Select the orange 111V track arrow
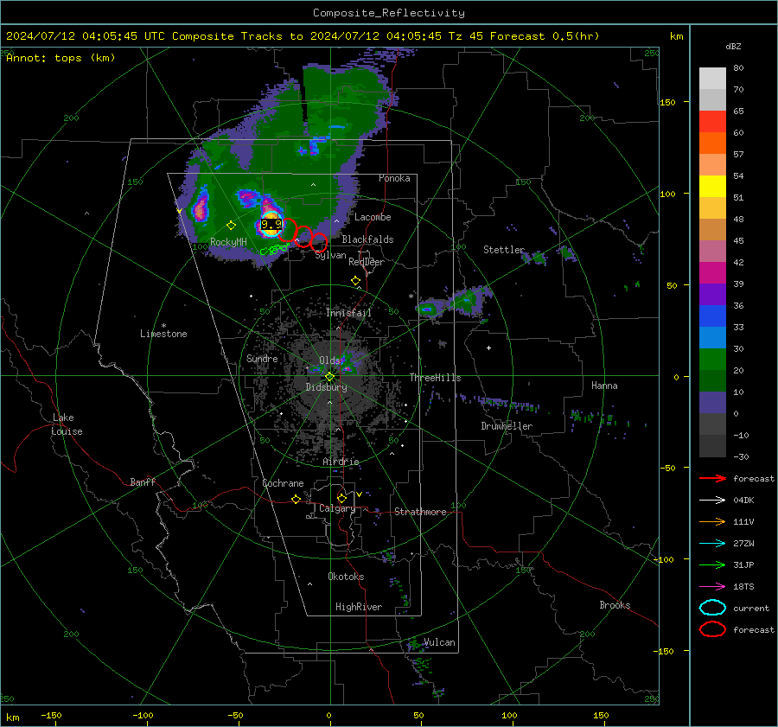Viewport: 778px width, 727px height. coord(712,521)
